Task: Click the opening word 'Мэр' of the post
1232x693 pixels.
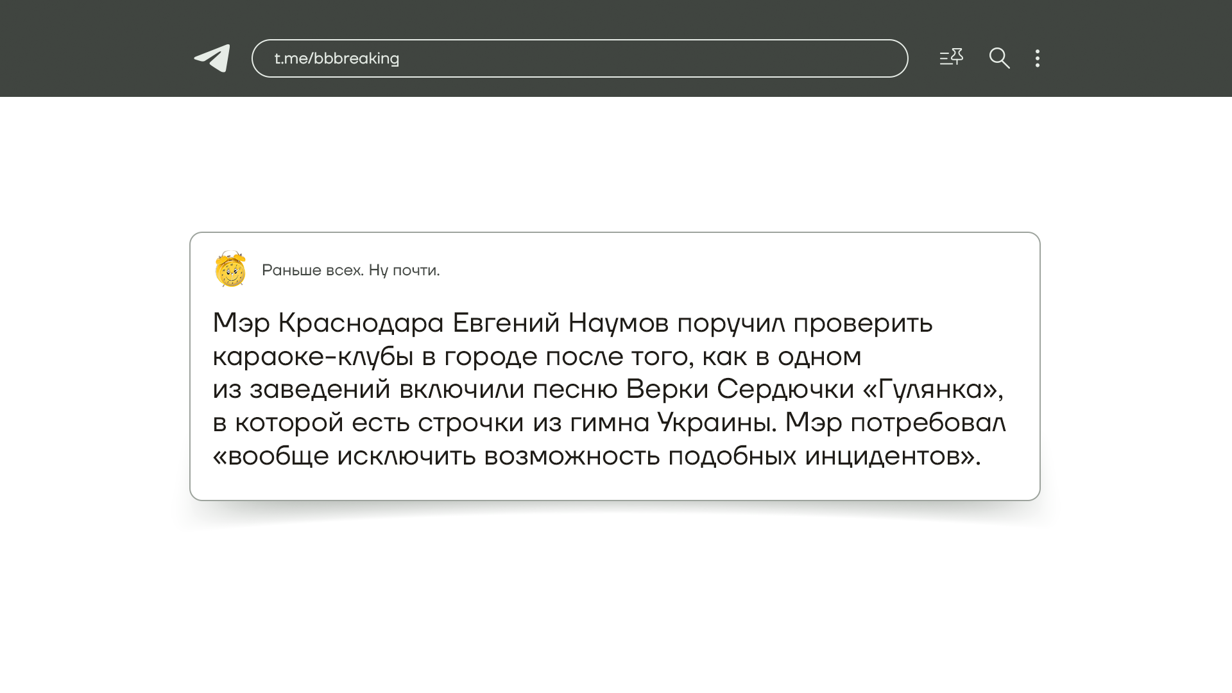Action: pyautogui.click(x=241, y=323)
